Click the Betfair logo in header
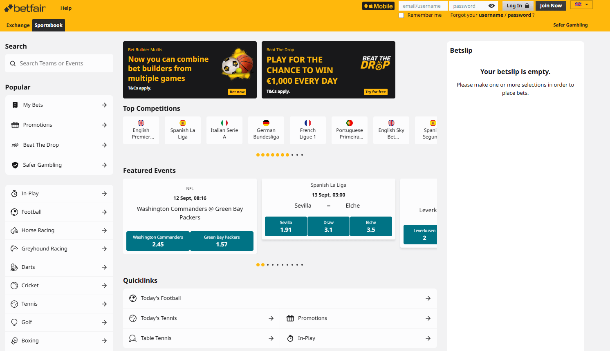The image size is (610, 351). pyautogui.click(x=25, y=8)
